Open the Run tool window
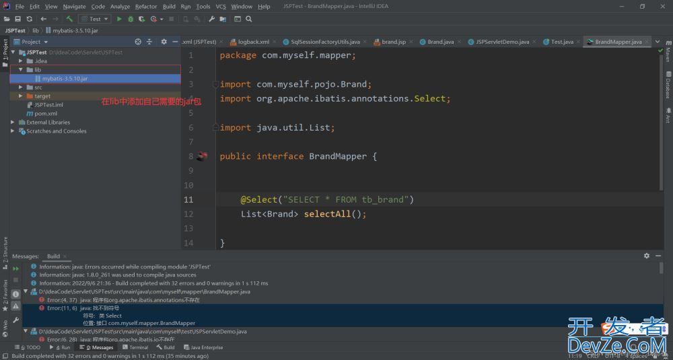 [x=60, y=348]
